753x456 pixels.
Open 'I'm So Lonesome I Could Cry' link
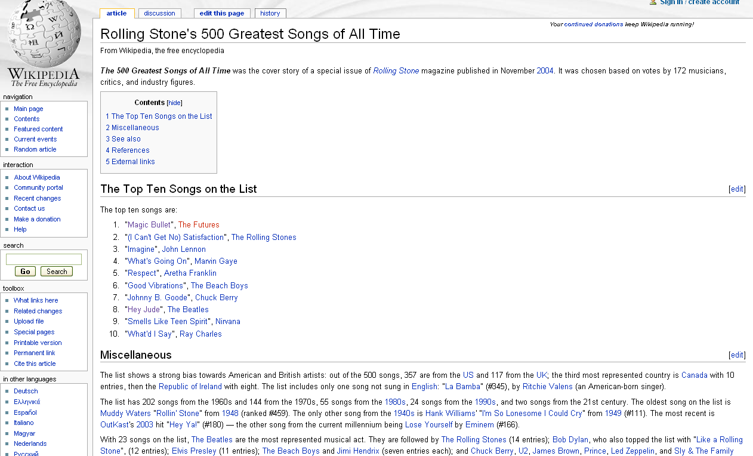tap(532, 413)
